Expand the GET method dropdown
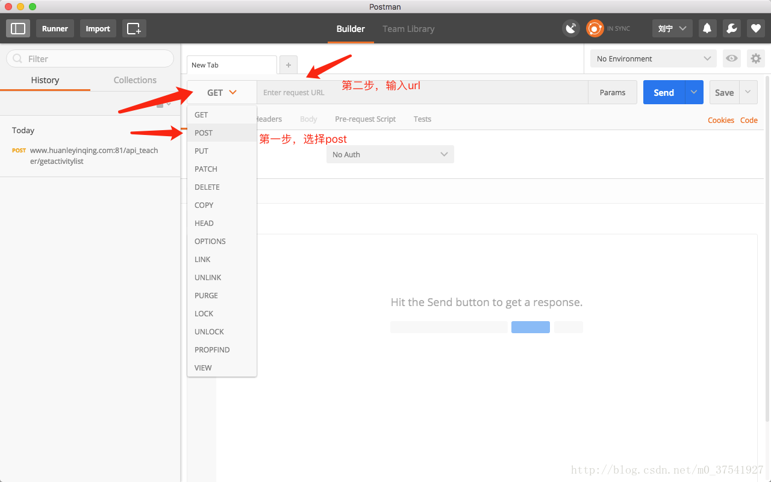 point(222,92)
